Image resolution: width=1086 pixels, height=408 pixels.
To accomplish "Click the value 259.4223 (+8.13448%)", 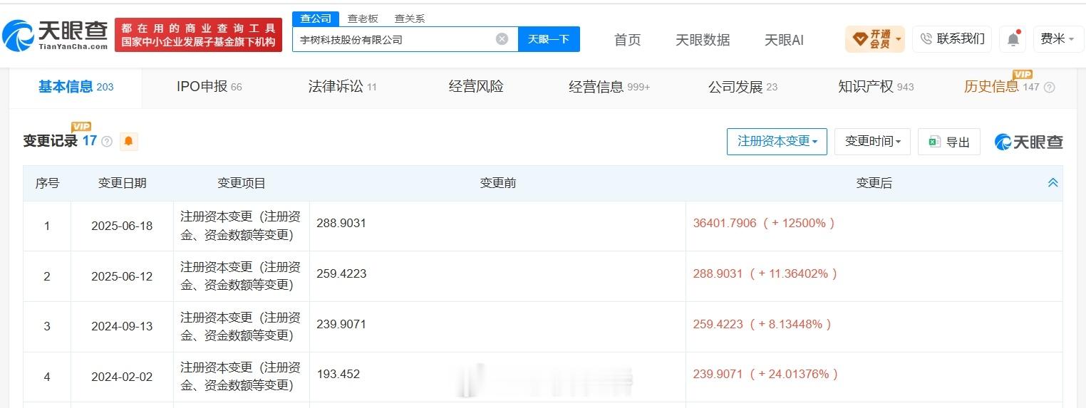I will (762, 324).
